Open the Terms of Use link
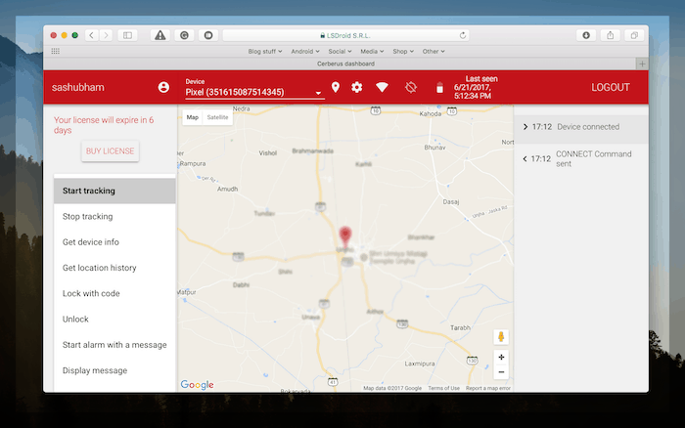The image size is (685, 428). click(x=443, y=388)
